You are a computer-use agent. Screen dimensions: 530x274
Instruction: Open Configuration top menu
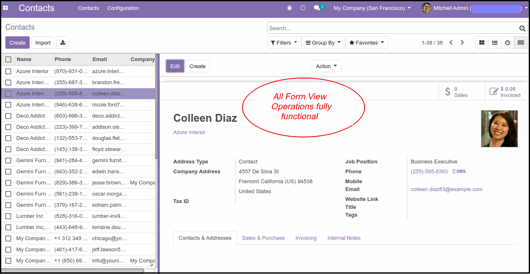tap(123, 8)
